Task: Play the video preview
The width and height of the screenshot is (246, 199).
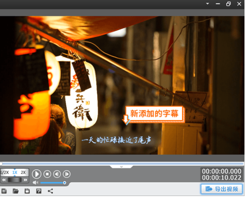Action: pos(36,174)
